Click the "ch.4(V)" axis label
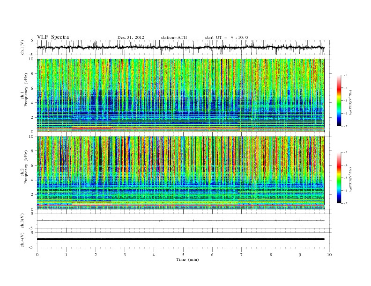The image size is (371, 286). coord(22,240)
